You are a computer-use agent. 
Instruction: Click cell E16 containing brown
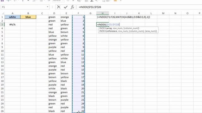[66, 73]
